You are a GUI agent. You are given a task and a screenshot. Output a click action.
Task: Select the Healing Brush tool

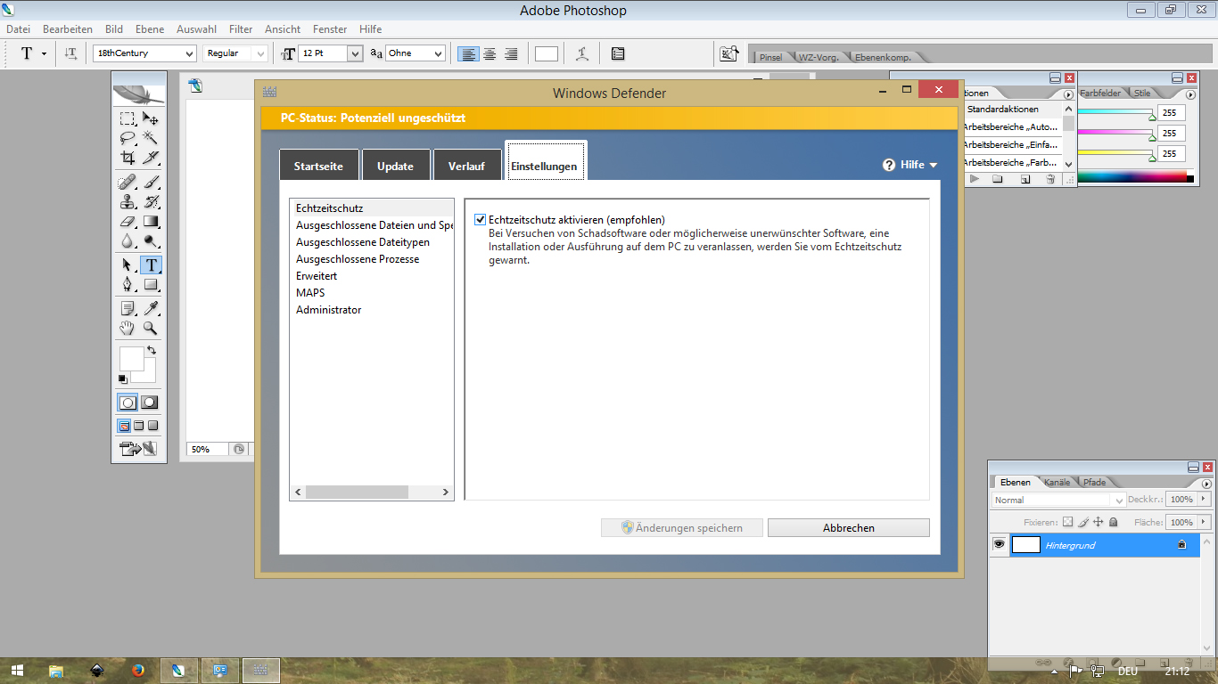click(x=128, y=183)
